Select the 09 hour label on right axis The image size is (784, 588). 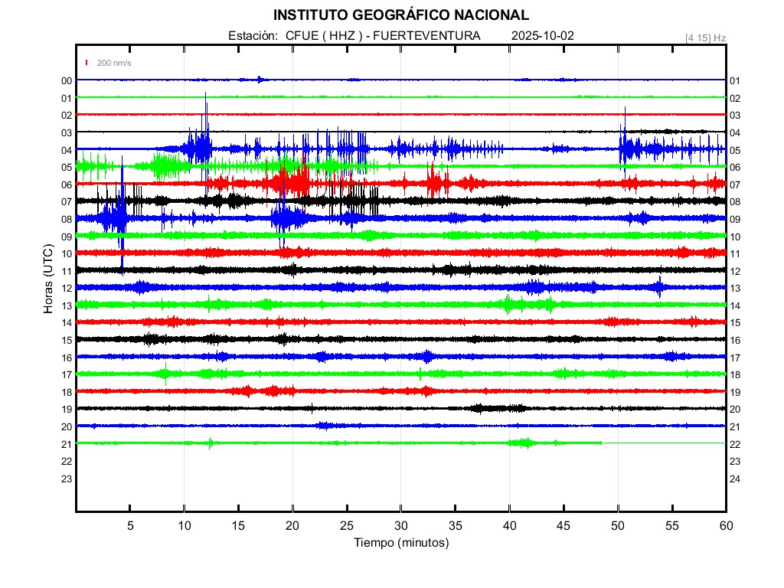click(x=734, y=219)
